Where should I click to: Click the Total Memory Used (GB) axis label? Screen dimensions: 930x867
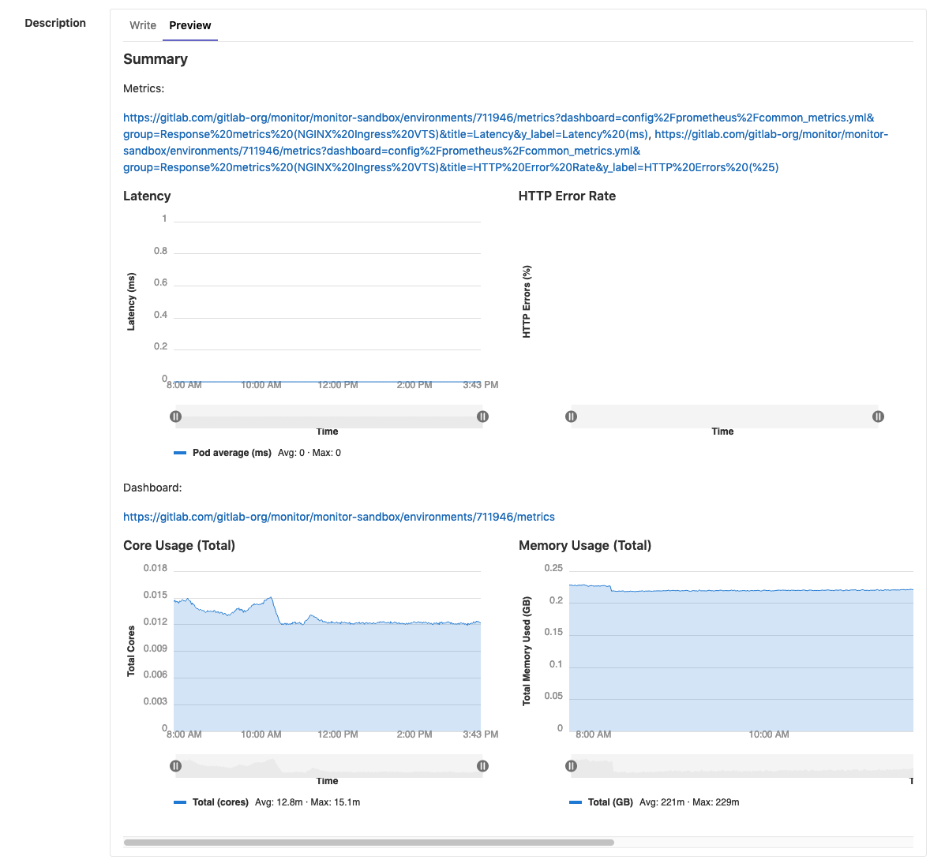(527, 651)
